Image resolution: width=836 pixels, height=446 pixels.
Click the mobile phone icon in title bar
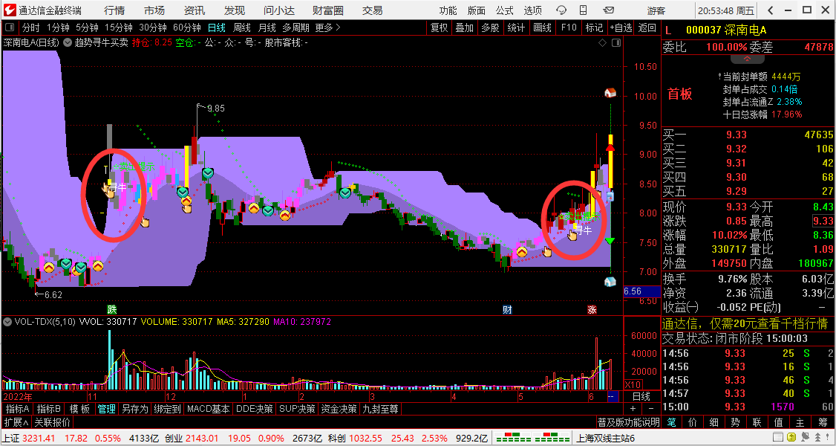pos(584,10)
